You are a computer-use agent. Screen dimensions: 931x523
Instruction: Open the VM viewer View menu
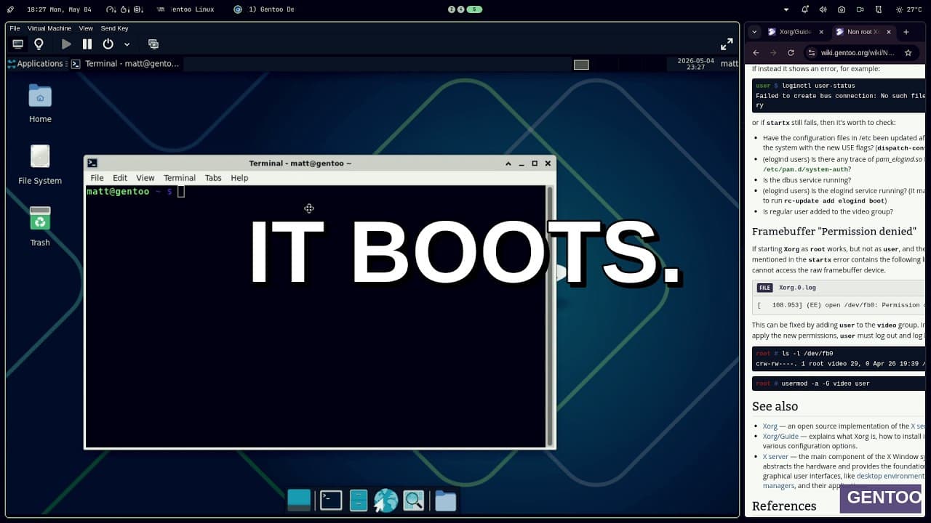click(x=86, y=28)
